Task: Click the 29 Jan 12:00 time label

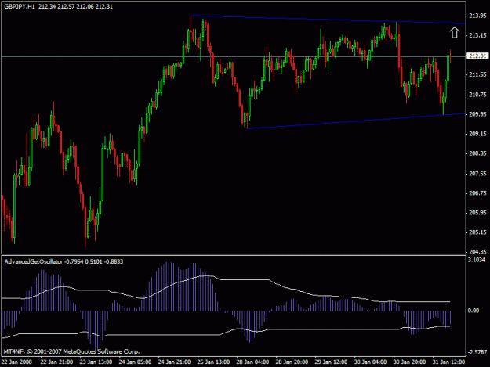Action: (x=331, y=362)
